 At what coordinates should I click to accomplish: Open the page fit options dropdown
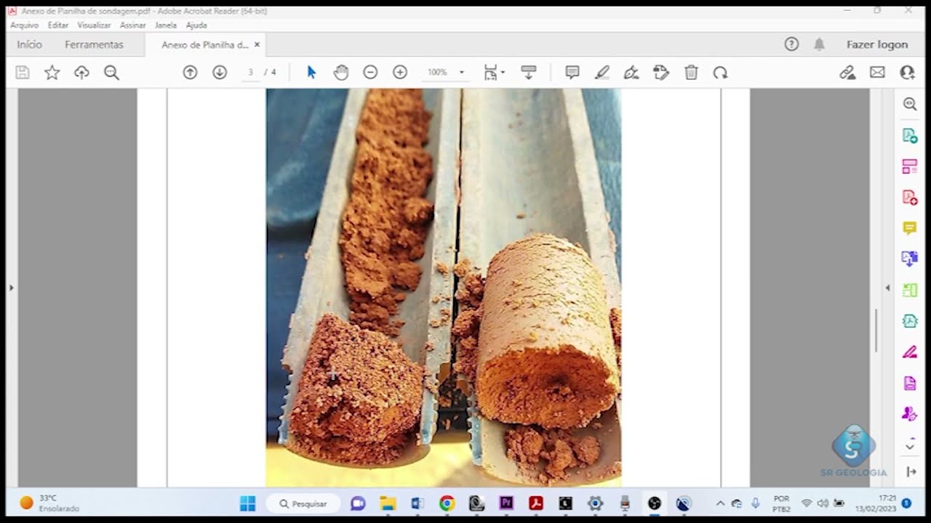pyautogui.click(x=495, y=73)
